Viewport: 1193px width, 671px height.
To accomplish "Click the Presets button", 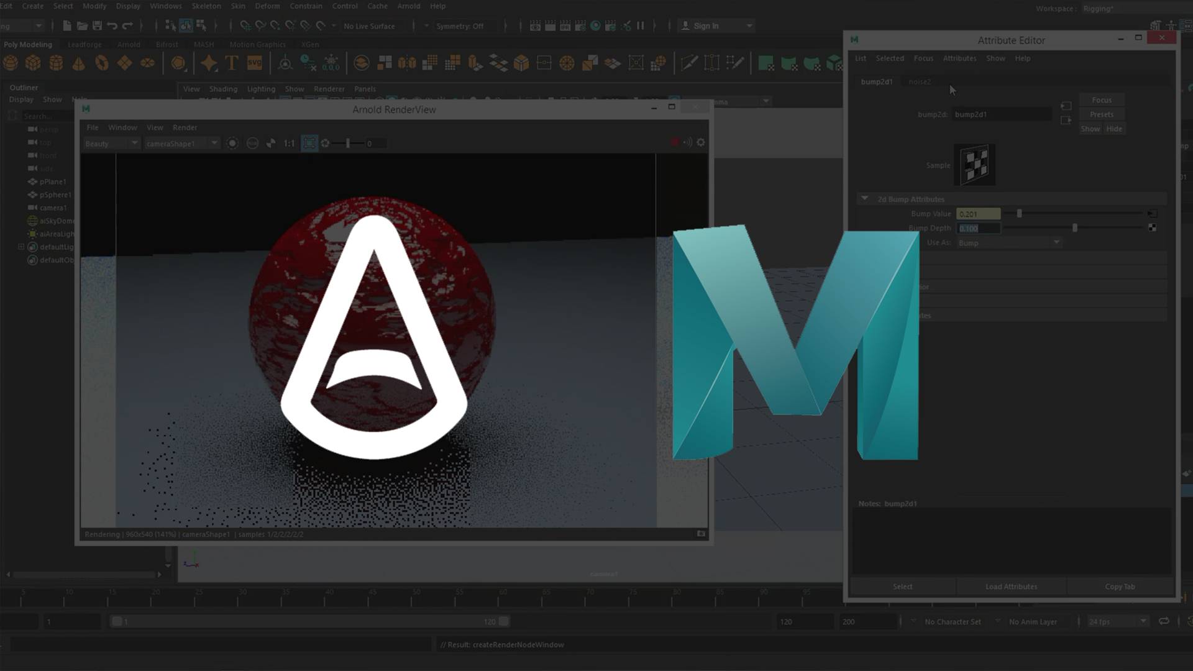I will point(1102,114).
